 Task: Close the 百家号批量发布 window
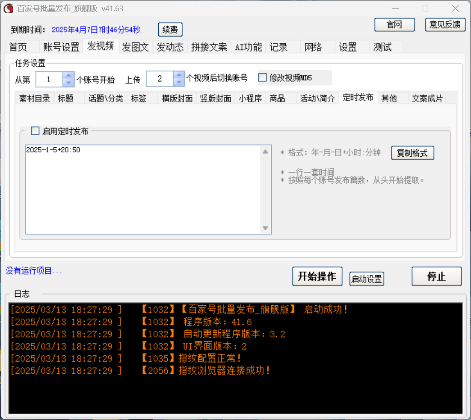[455, 9]
